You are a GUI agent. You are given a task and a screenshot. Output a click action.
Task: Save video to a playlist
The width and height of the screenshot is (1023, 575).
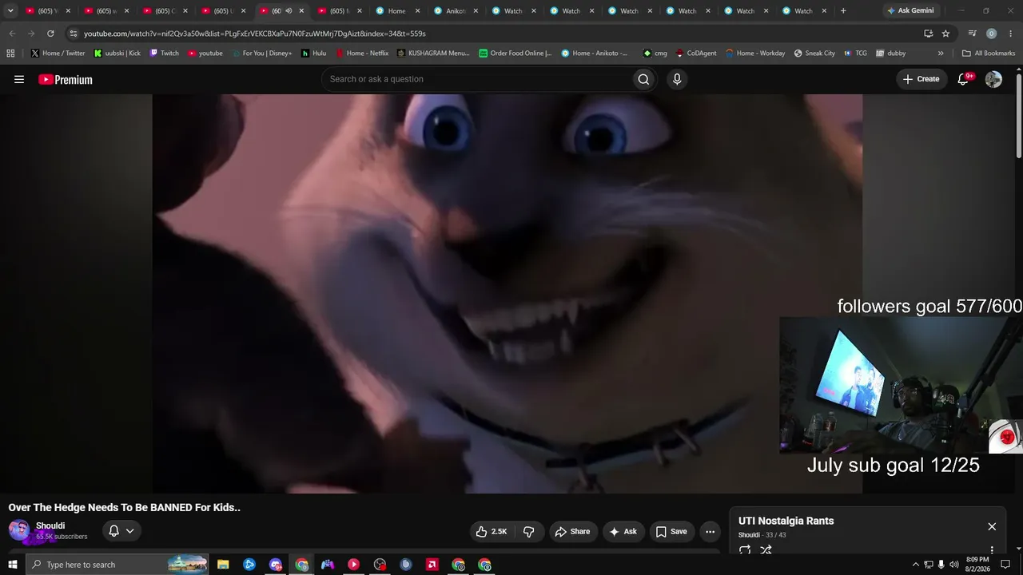point(671,532)
